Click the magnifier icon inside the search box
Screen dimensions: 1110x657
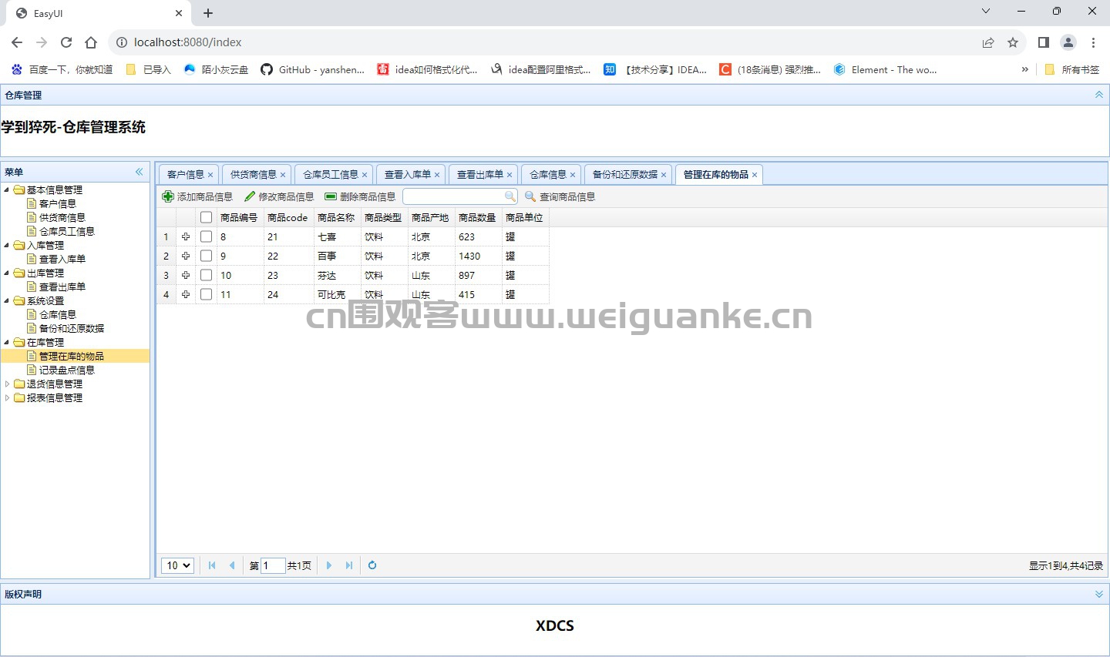(510, 196)
